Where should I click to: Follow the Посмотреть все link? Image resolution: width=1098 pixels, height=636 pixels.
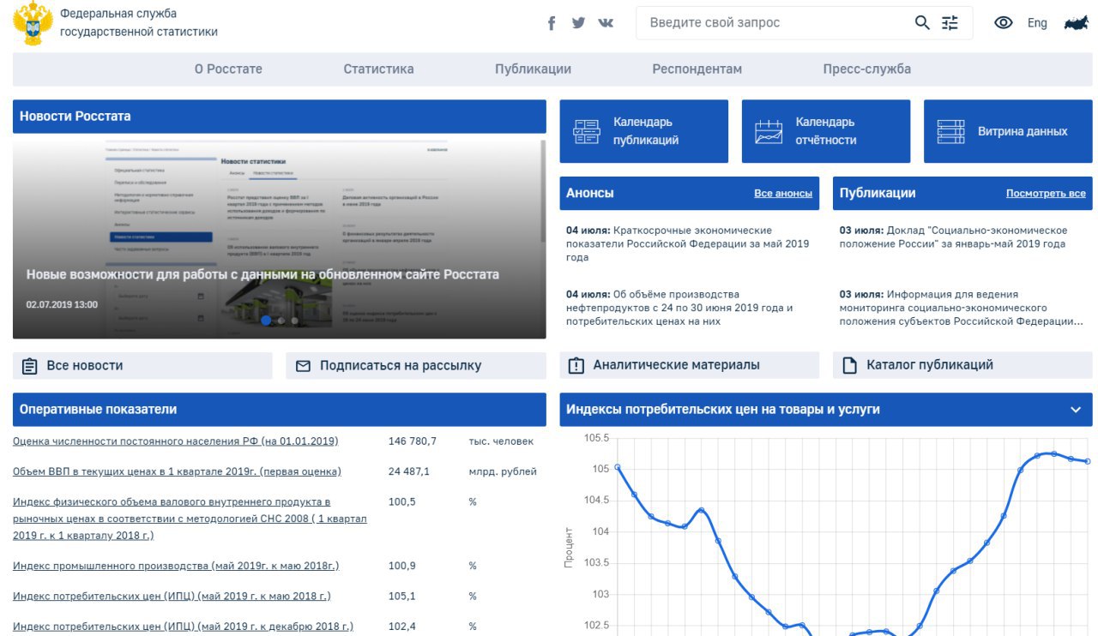coord(1046,194)
